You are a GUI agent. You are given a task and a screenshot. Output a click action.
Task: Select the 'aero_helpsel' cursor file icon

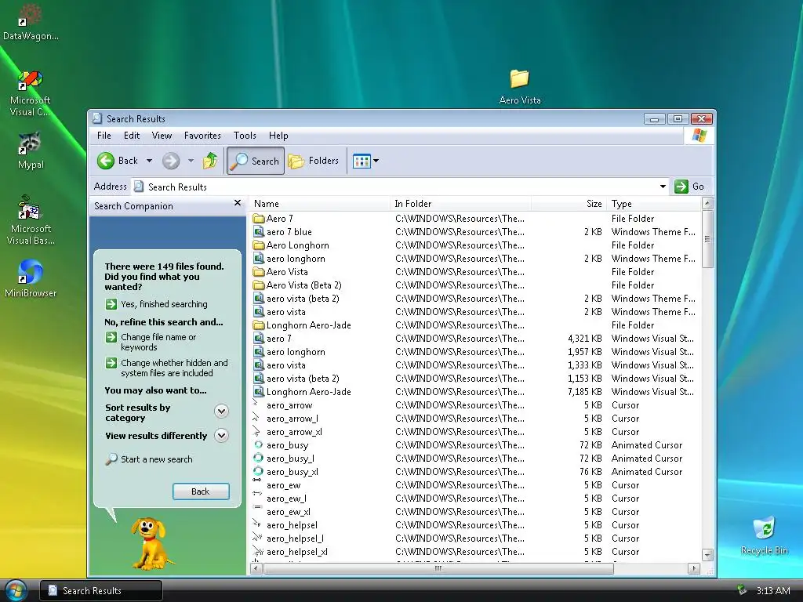click(257, 524)
